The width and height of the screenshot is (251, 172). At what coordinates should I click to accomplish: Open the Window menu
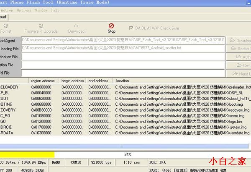pos(41,10)
